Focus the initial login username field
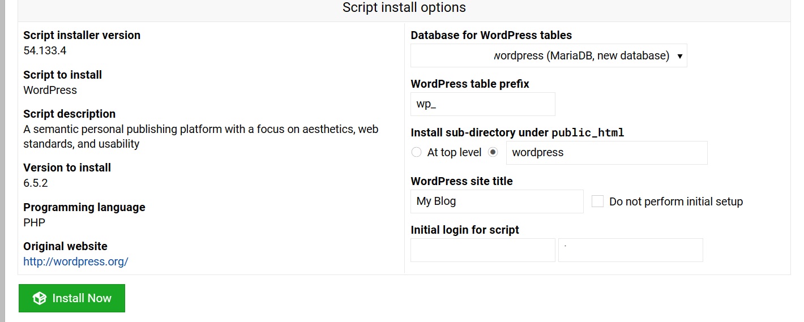The image size is (804, 322). coord(483,250)
